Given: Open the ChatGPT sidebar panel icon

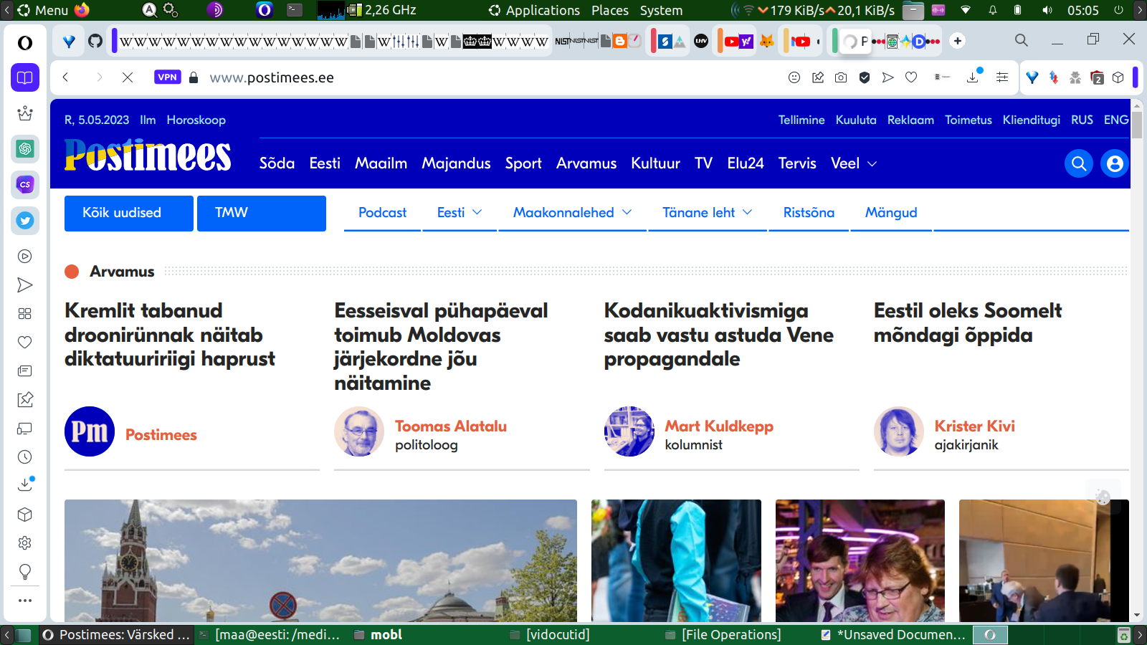Looking at the screenshot, I should [25, 149].
